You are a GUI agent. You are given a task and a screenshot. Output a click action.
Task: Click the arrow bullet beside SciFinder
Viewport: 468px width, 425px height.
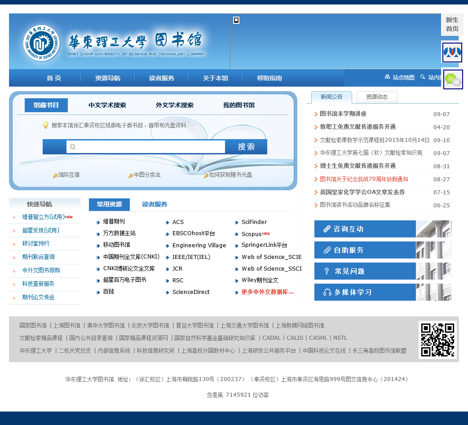(236, 222)
